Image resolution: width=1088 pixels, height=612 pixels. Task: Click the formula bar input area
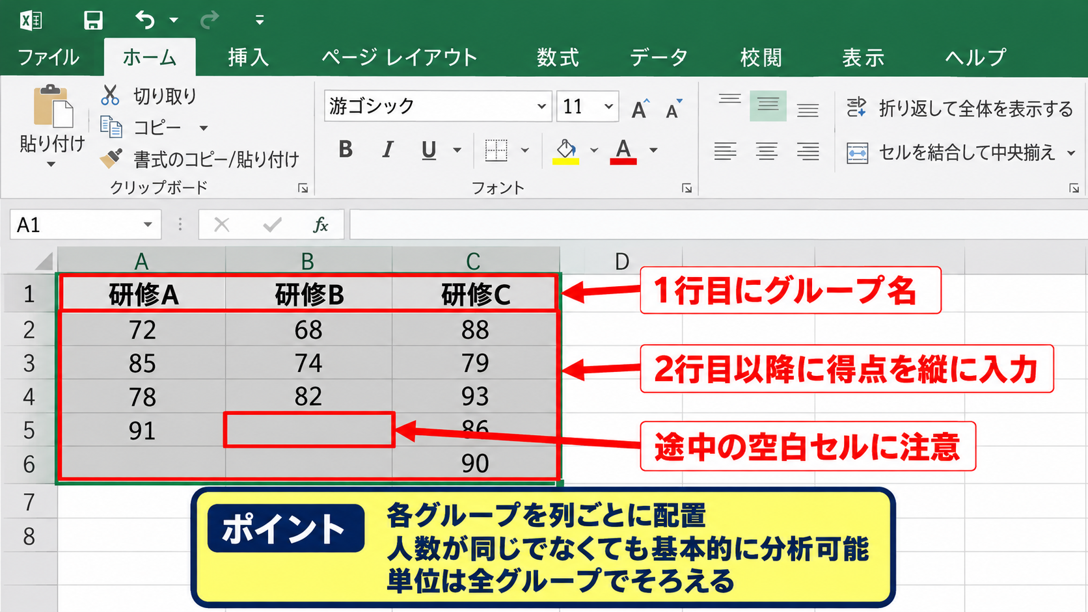(718, 225)
